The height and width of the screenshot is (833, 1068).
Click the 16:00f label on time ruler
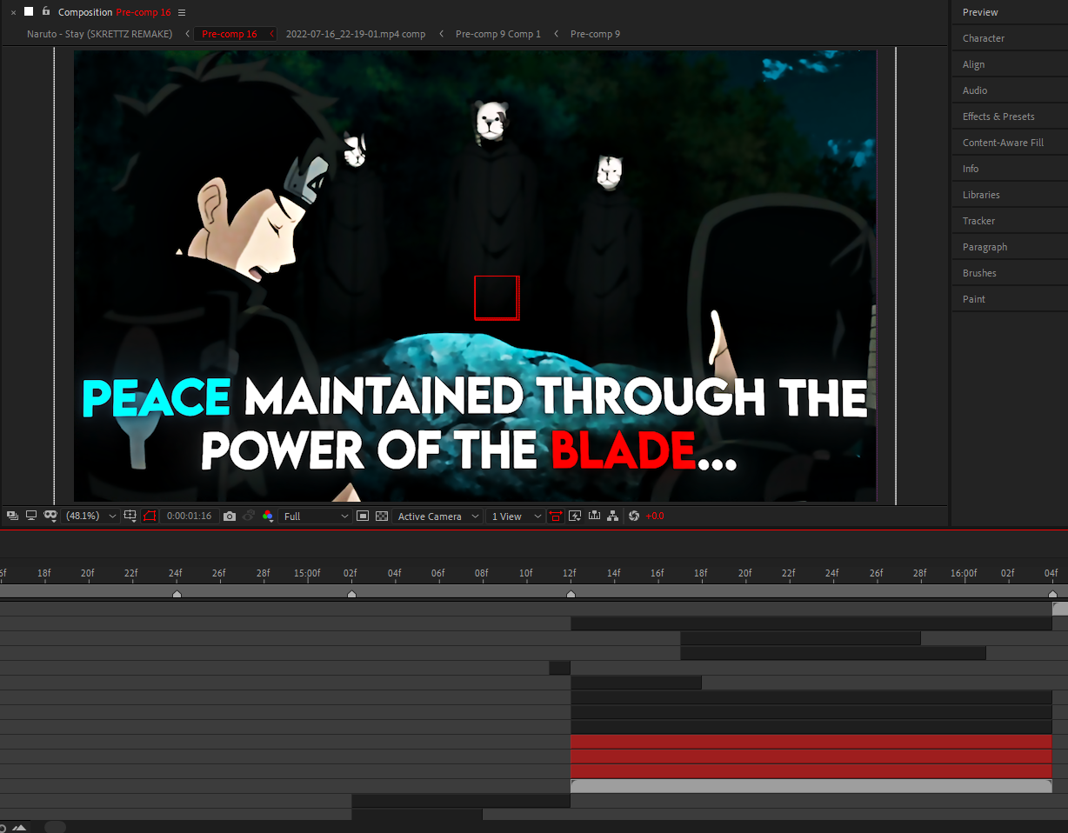964,573
